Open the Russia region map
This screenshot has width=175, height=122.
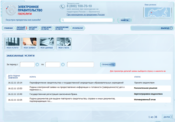pos(157,12)
